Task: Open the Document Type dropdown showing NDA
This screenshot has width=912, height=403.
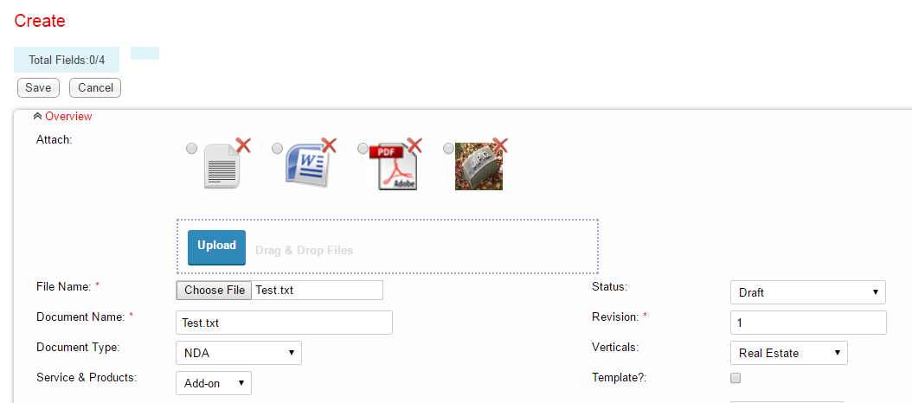Action: 238,353
